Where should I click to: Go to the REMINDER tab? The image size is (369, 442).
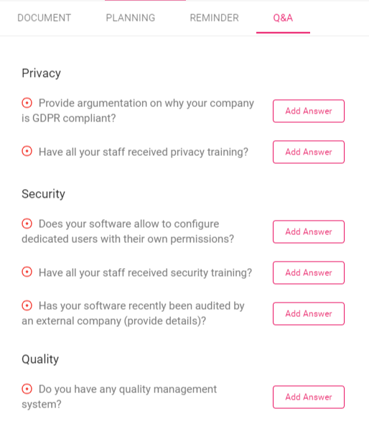tap(215, 18)
